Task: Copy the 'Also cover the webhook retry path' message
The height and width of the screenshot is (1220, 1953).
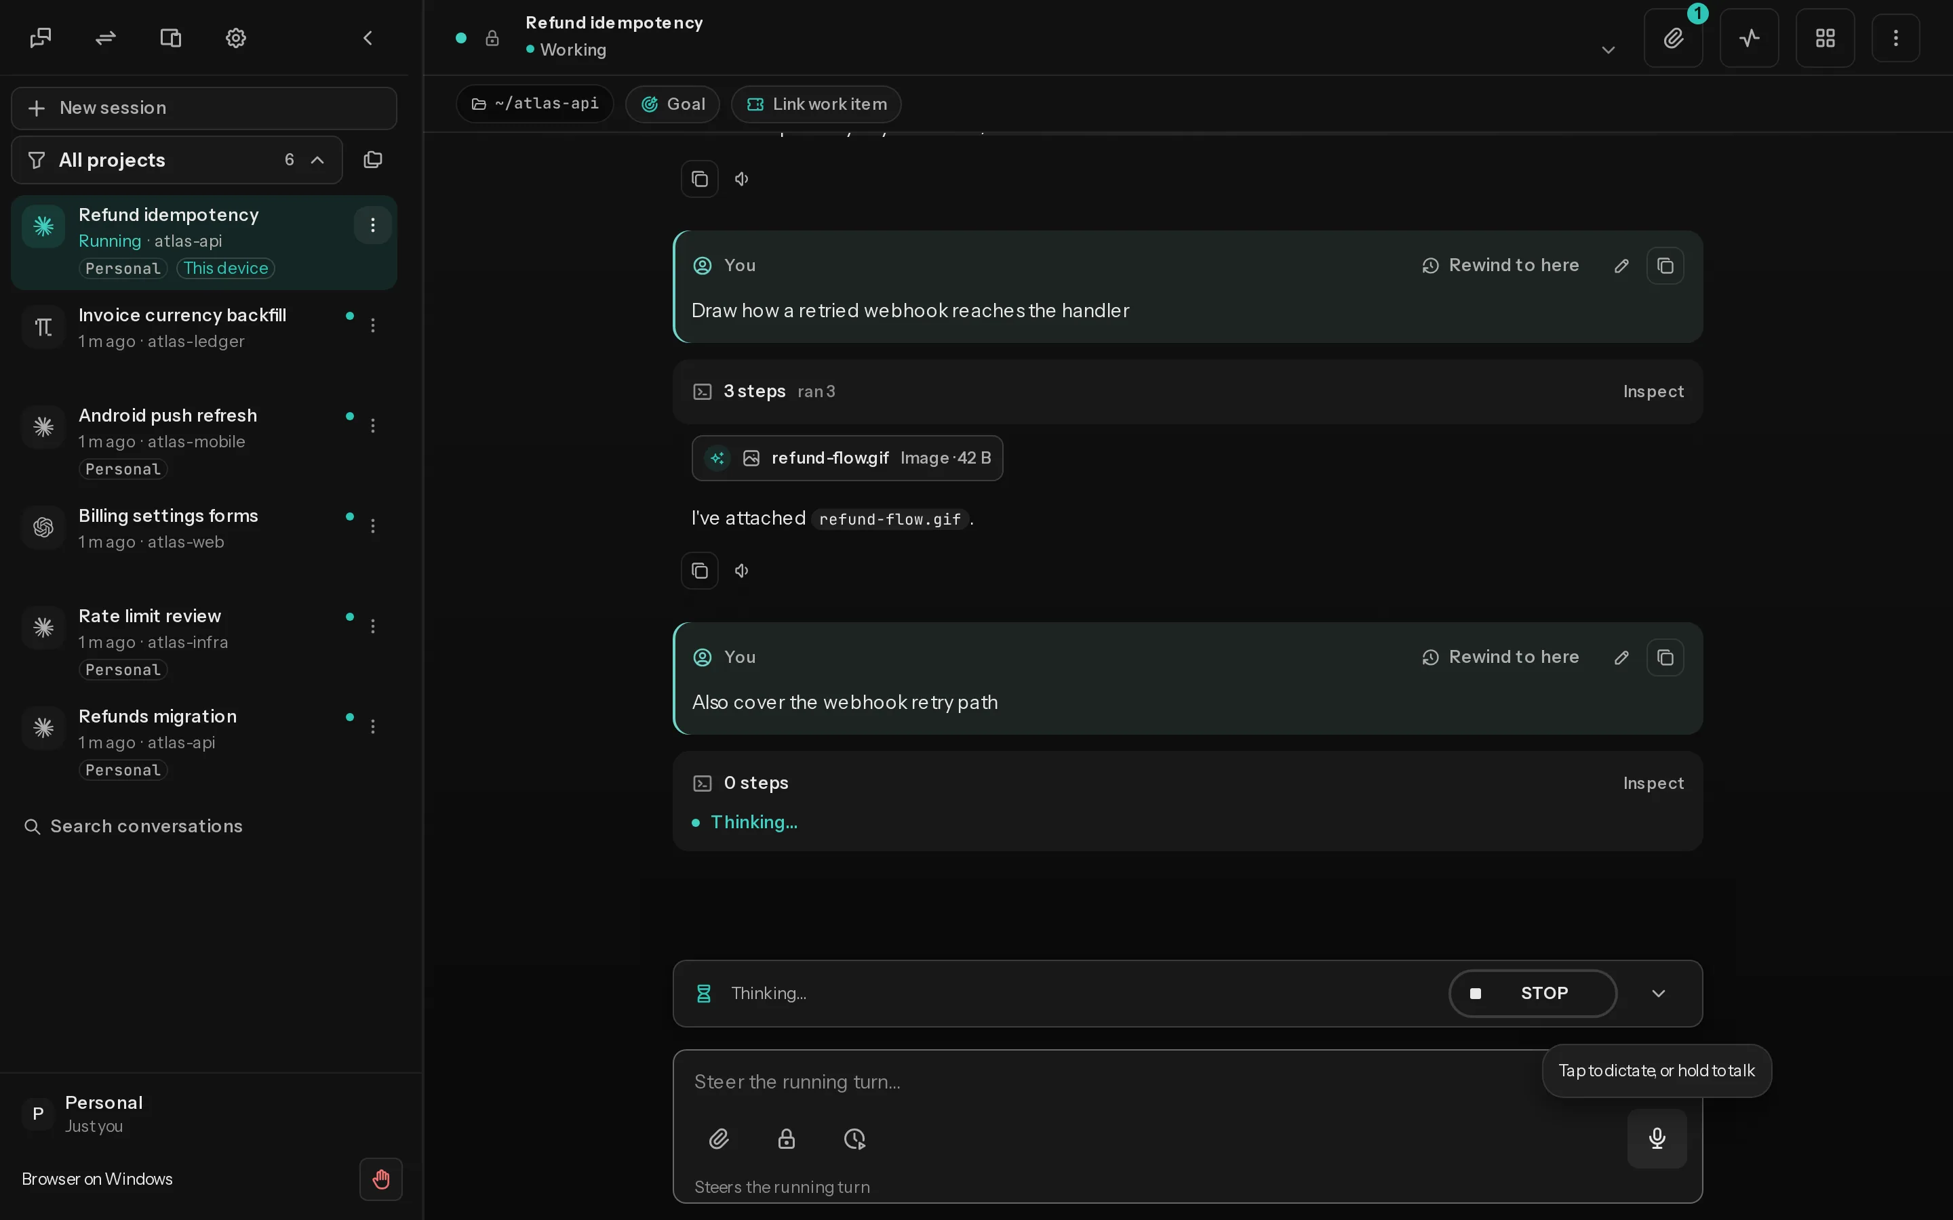Action: [x=1665, y=657]
